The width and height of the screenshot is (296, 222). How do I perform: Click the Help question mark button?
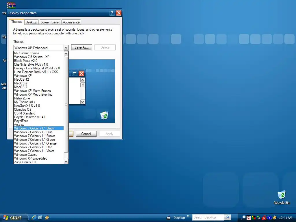(112, 13)
